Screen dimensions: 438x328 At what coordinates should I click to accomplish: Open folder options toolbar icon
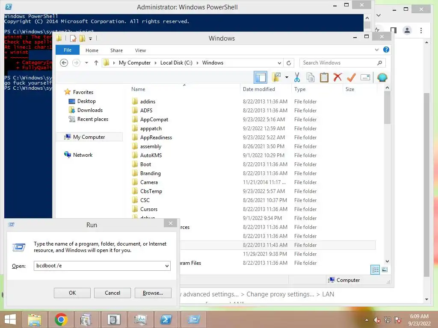click(x=276, y=77)
